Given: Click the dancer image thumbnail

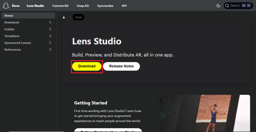Looking at the screenshot, I should click(204, 113).
